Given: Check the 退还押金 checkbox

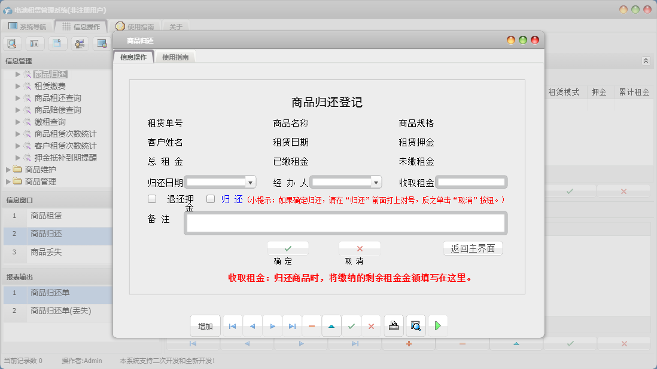Looking at the screenshot, I should 151,199.
